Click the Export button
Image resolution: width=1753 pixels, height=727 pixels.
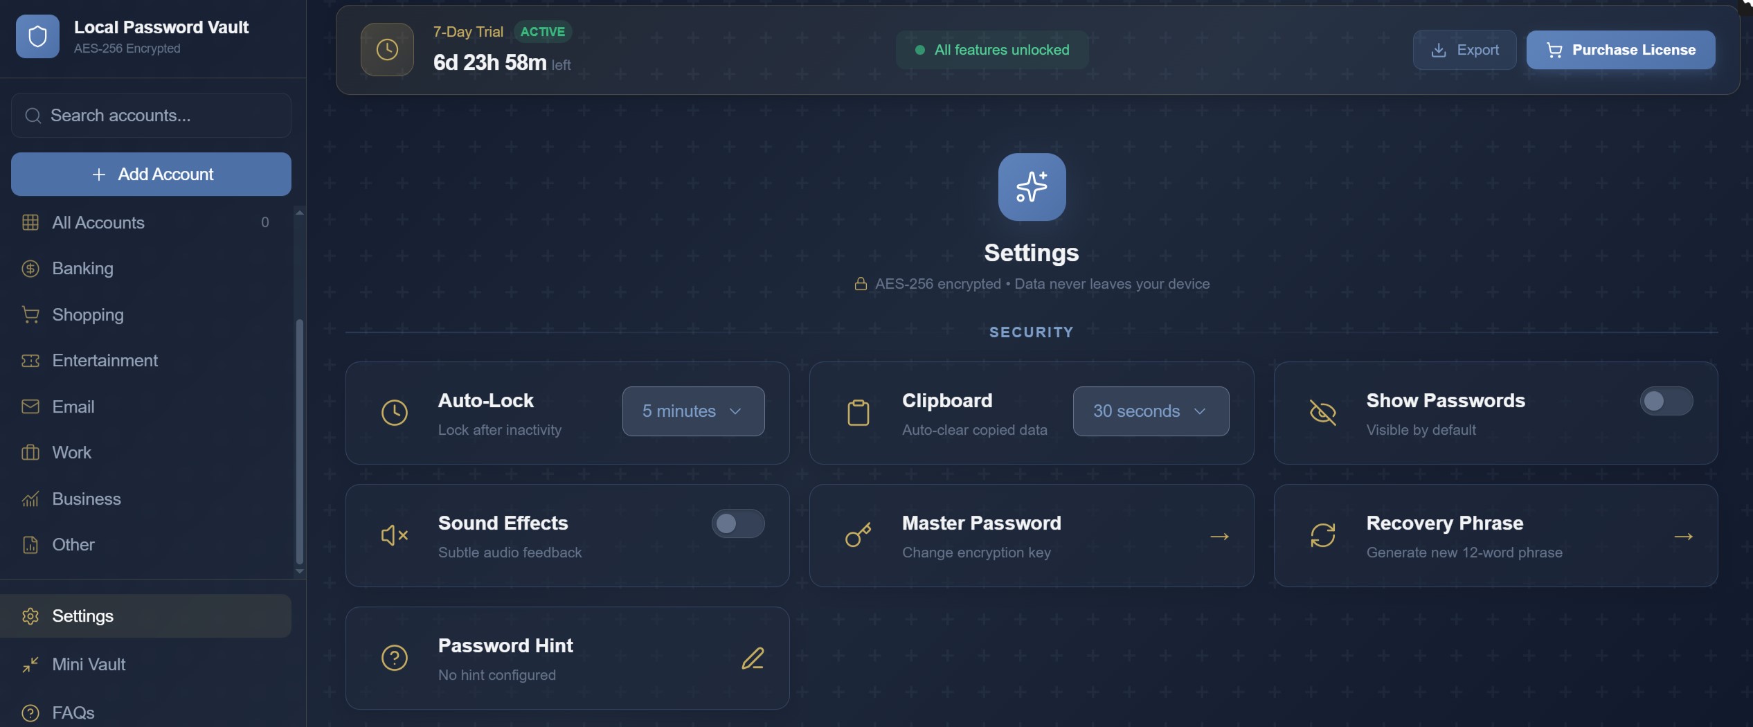tap(1464, 49)
